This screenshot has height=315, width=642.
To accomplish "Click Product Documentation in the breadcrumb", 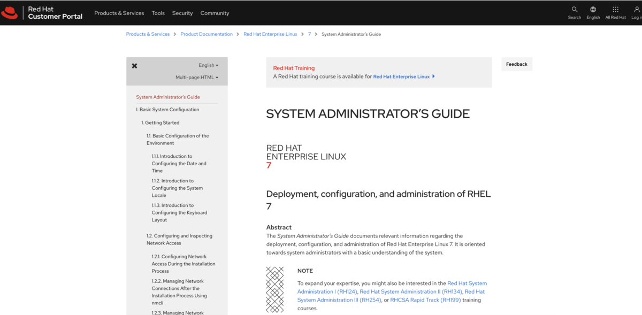I will pos(207,34).
